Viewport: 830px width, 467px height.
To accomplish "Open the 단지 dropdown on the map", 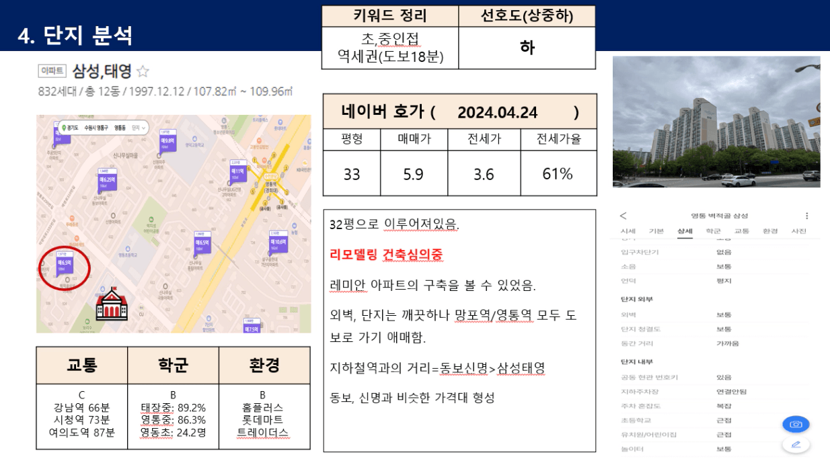I will tap(138, 127).
